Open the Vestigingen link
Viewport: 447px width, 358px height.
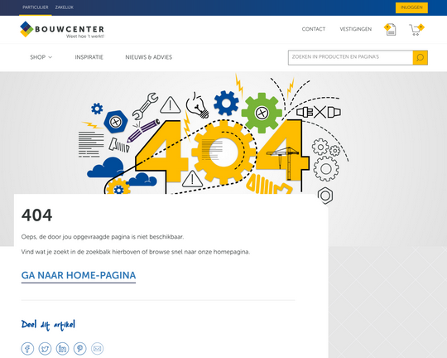(x=355, y=29)
